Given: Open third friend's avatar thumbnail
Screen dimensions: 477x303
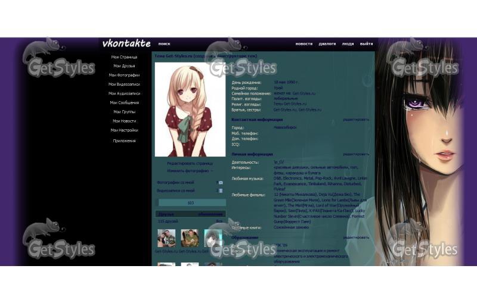Looking at the screenshot, I should 213,238.
